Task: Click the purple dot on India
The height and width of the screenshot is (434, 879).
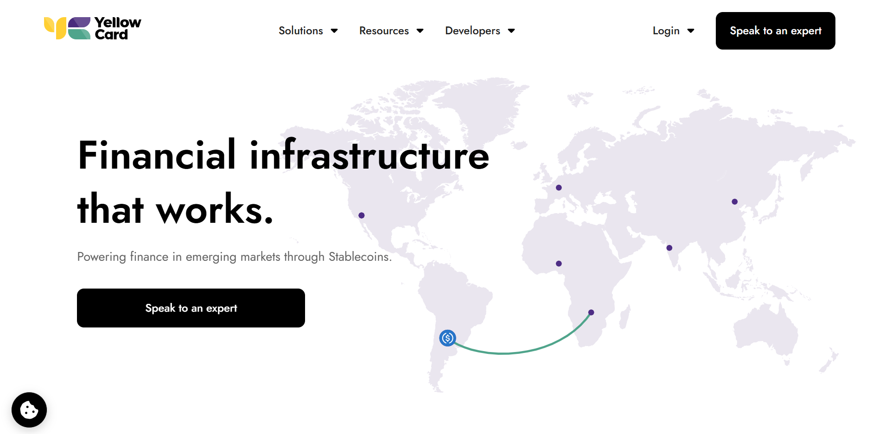Action: (x=669, y=248)
